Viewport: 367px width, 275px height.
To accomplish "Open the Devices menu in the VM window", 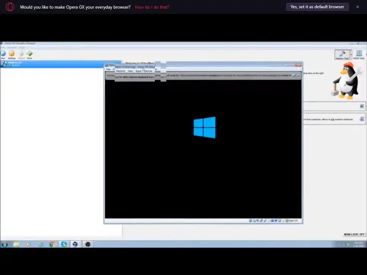I will click(148, 71).
